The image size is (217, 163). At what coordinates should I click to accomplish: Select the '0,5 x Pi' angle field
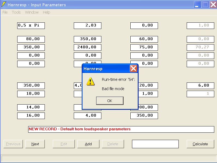pos(31,26)
